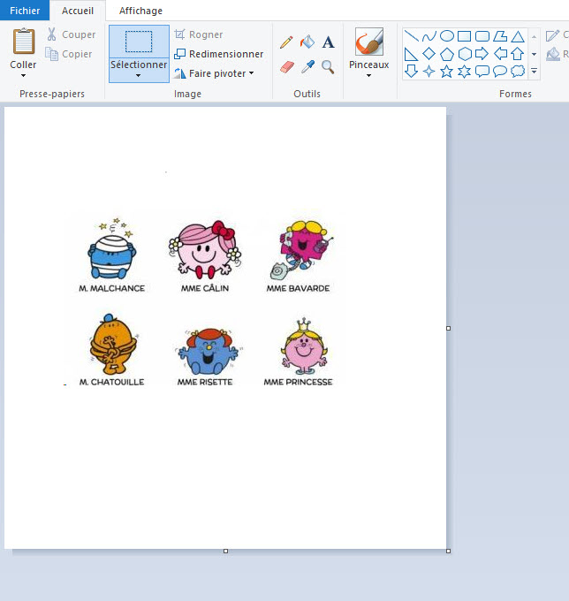The width and height of the screenshot is (569, 601).
Task: Expand the Pinceaux brushes dropdown
Action: [369, 75]
